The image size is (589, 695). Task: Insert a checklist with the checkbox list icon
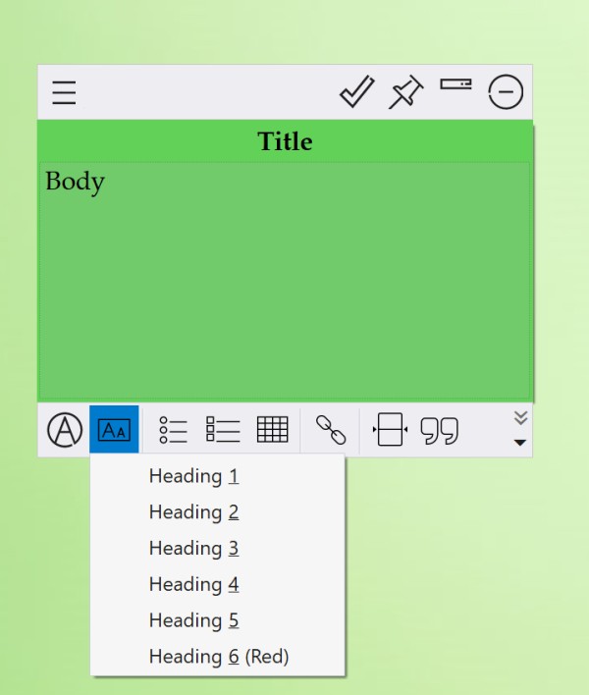(223, 430)
